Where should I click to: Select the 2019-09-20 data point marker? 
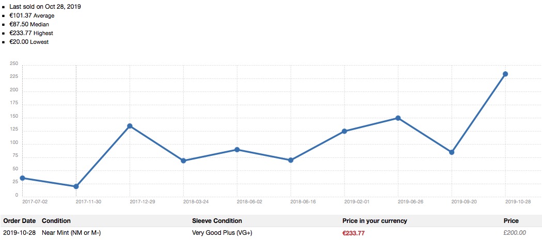tap(452, 152)
